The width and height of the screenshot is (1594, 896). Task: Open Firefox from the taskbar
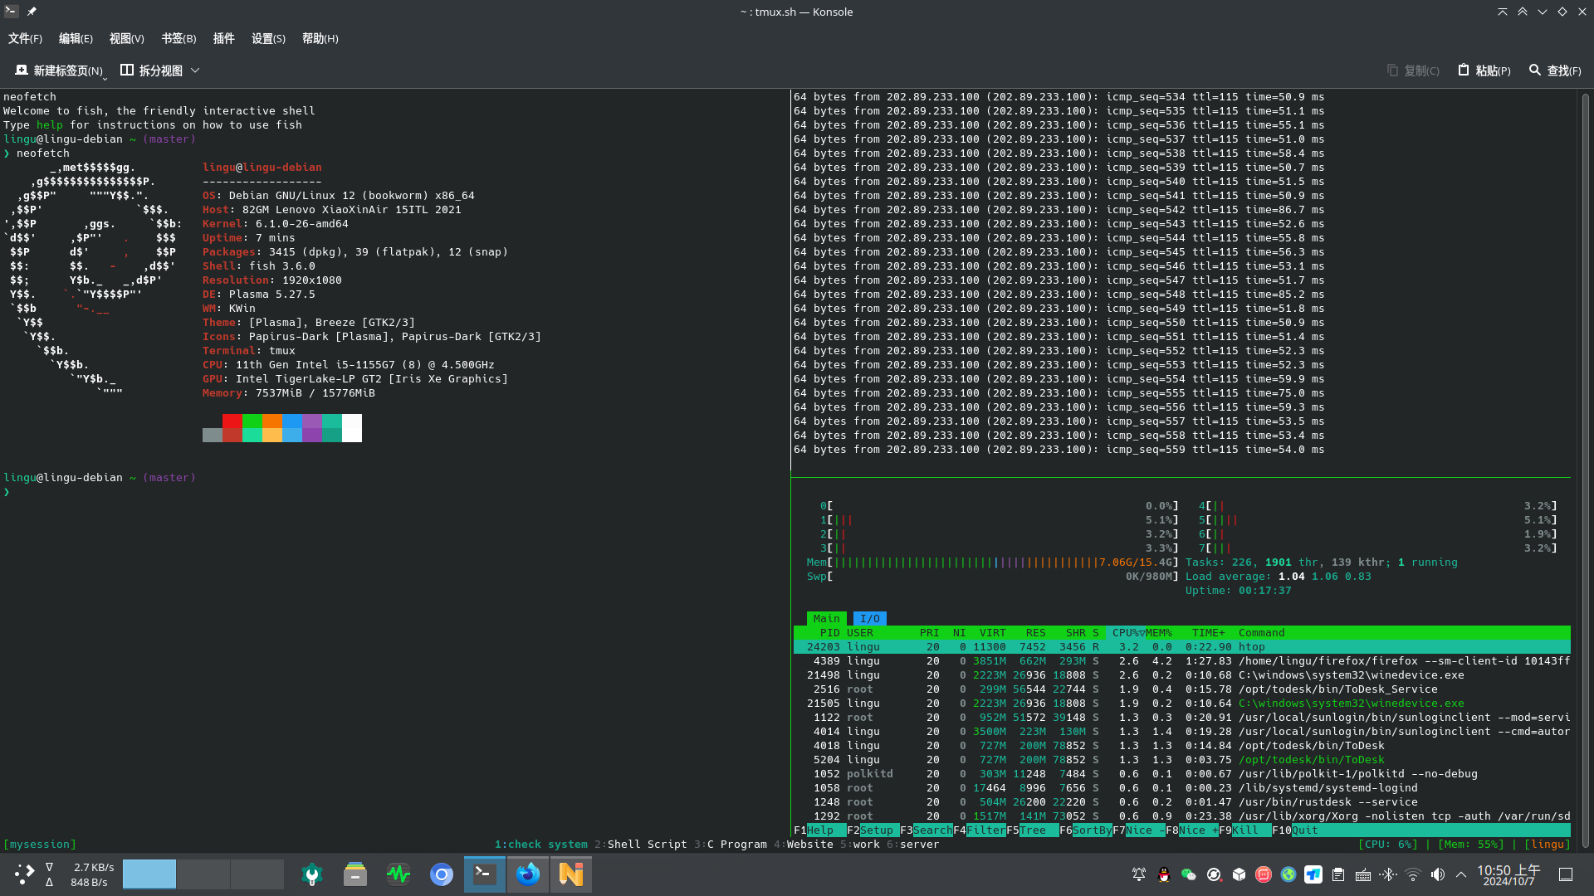point(528,874)
